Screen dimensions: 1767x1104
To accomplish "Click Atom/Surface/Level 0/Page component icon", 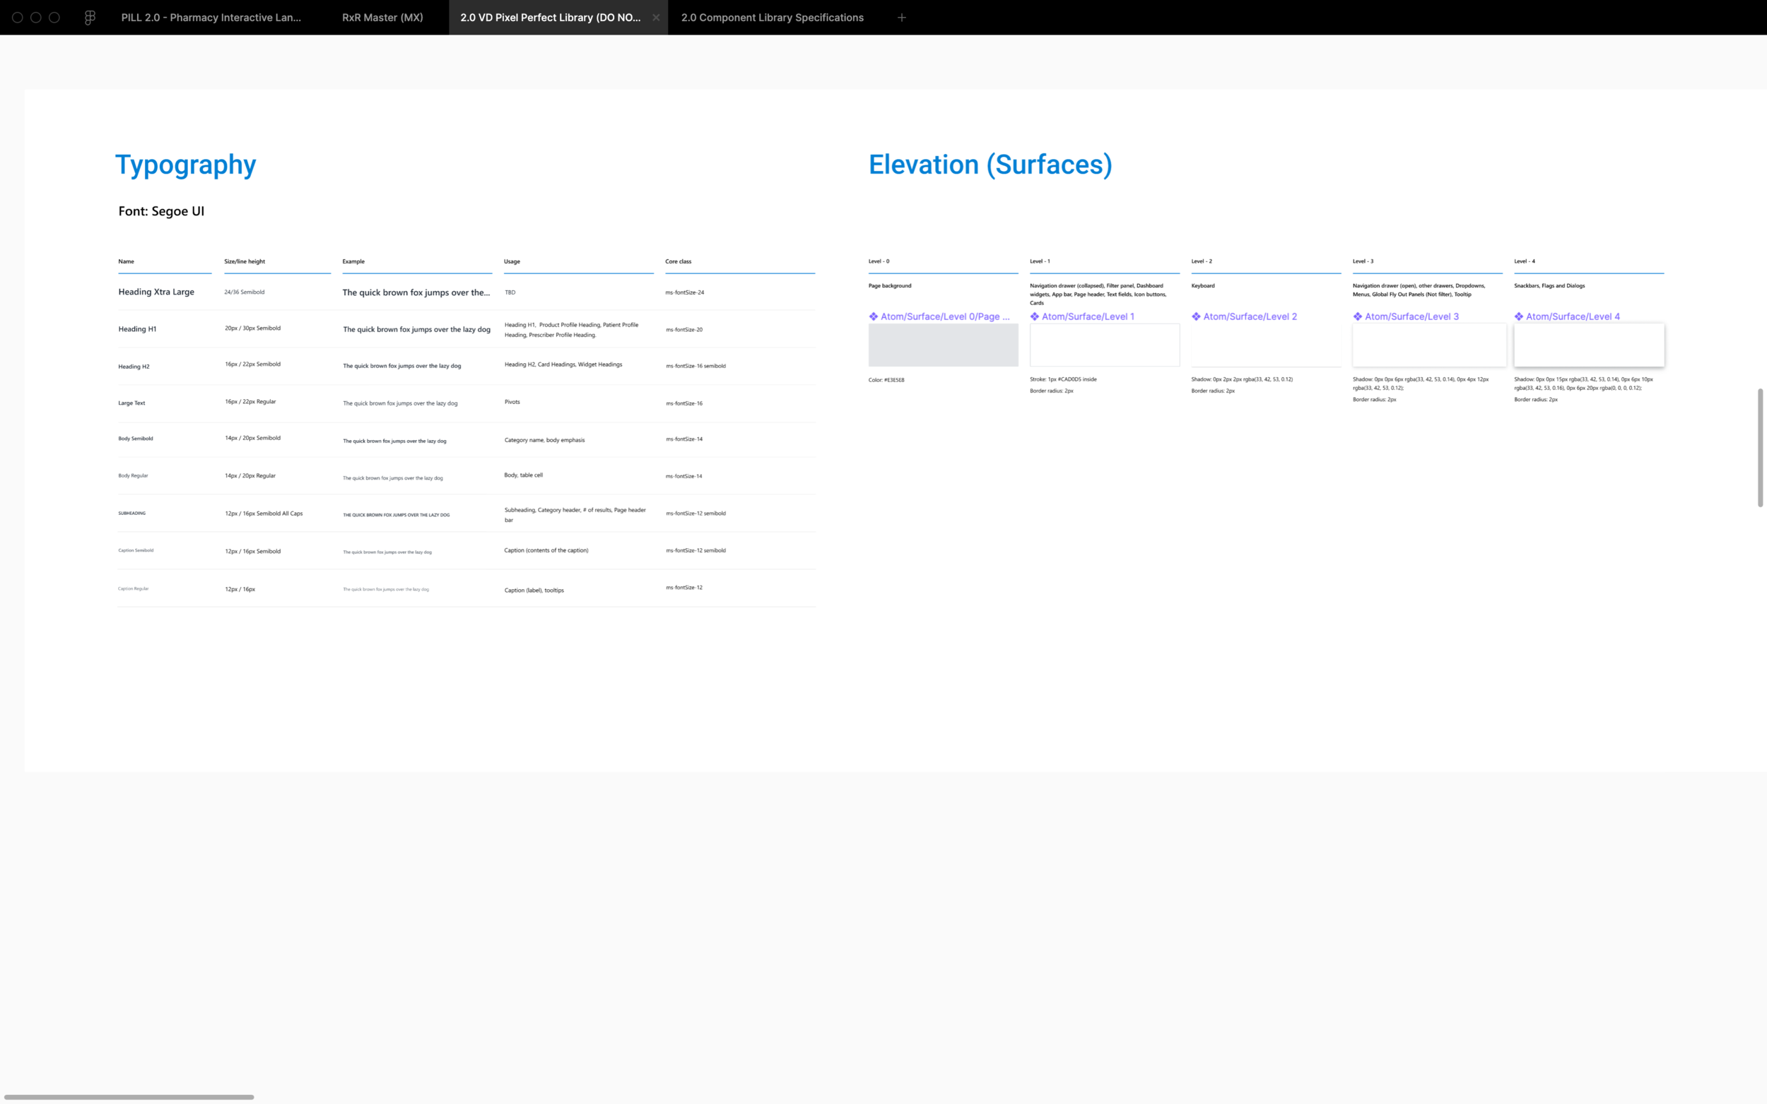I will 873,316.
